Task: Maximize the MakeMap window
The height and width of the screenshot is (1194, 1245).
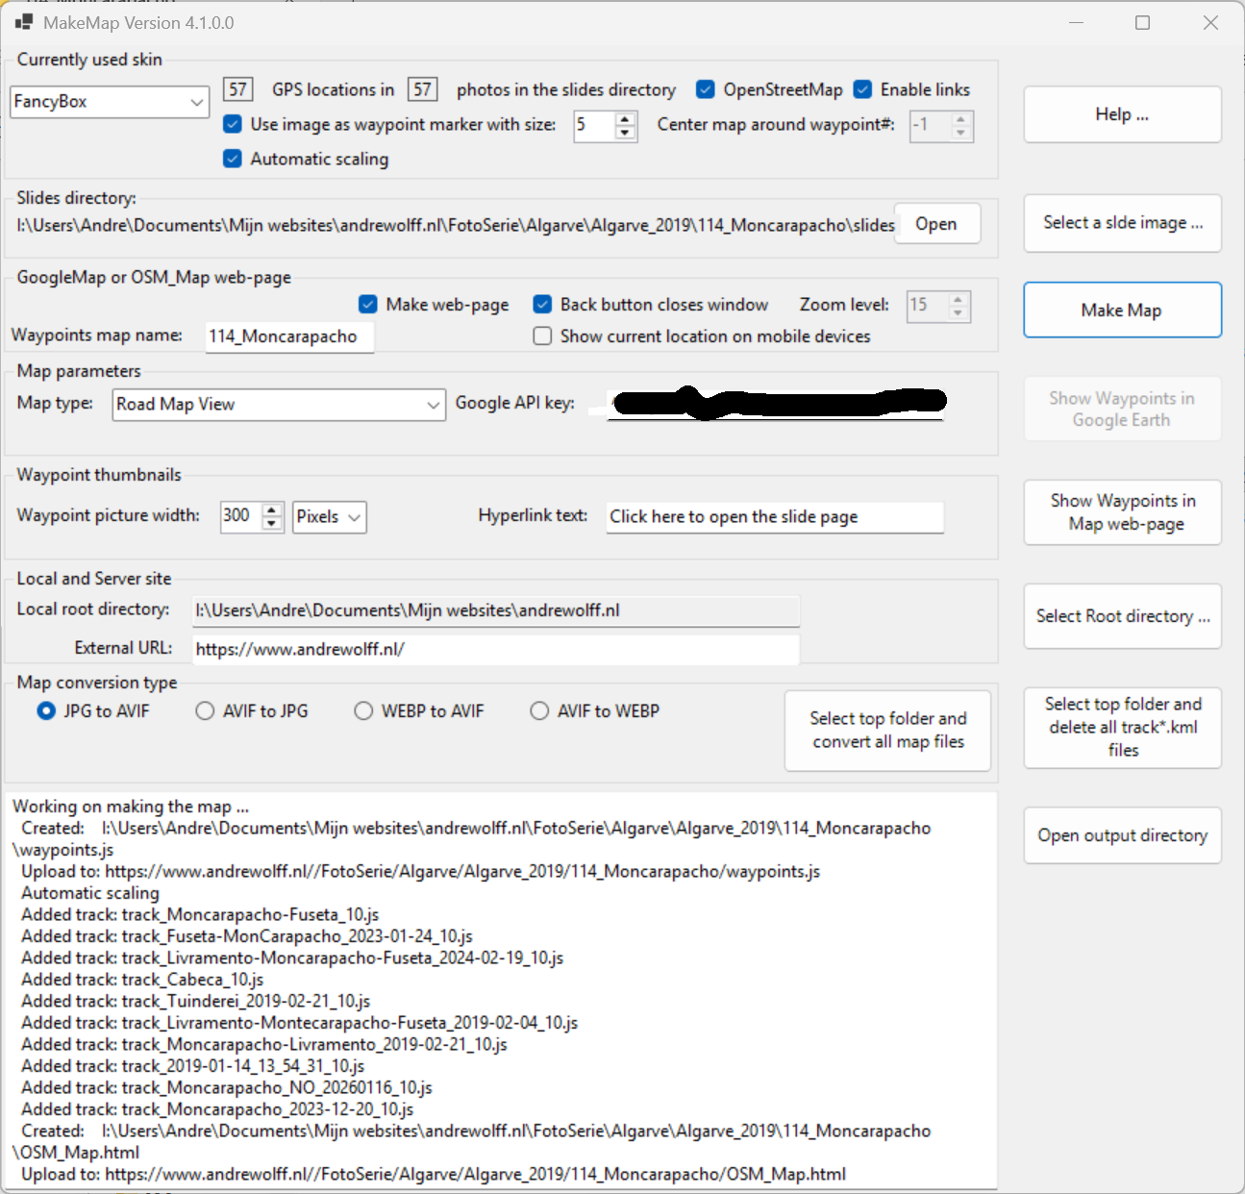Action: 1143,22
